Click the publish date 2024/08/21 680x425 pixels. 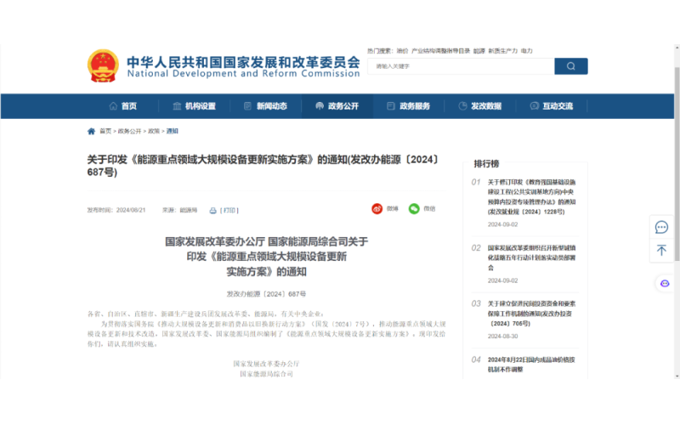click(131, 210)
